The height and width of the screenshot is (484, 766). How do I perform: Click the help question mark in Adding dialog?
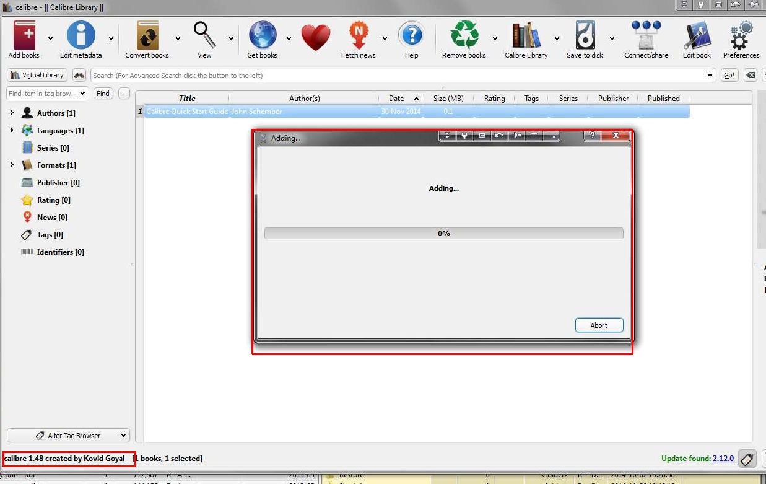point(592,136)
